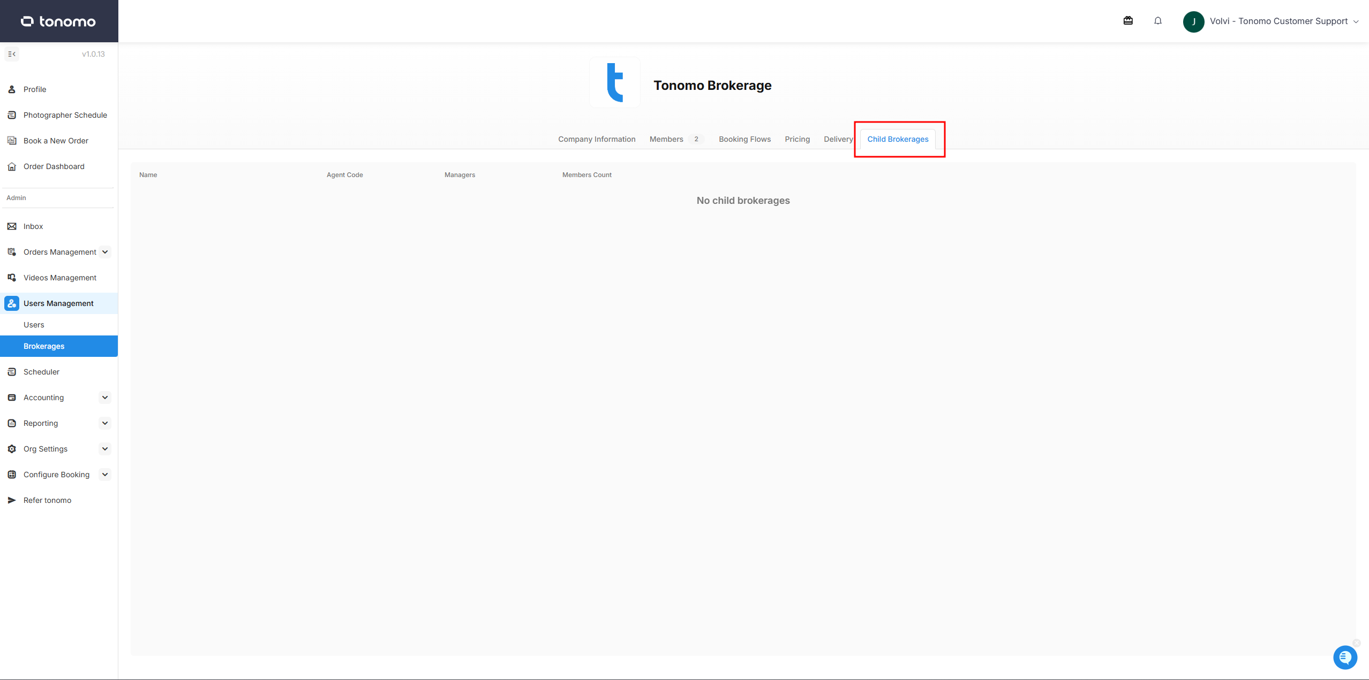Click the Tonomo Brokerage logo thumbnail
Screen dimensions: 1369x680
click(615, 82)
